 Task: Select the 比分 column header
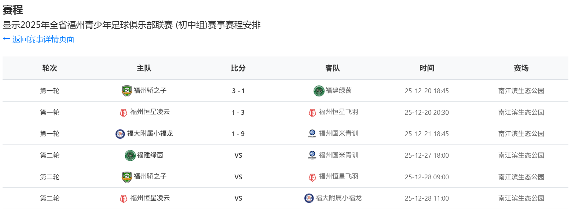click(238, 68)
